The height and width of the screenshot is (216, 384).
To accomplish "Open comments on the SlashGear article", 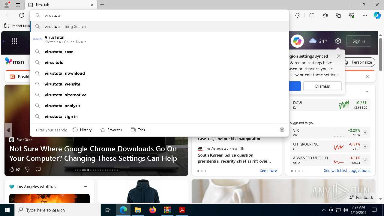I will click(x=38, y=169).
